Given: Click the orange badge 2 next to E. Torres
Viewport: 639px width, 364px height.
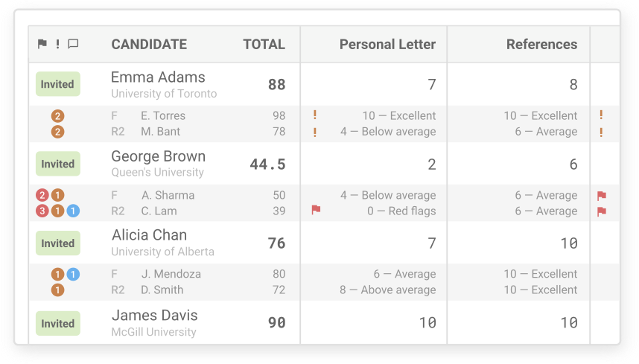Looking at the screenshot, I should tap(57, 116).
